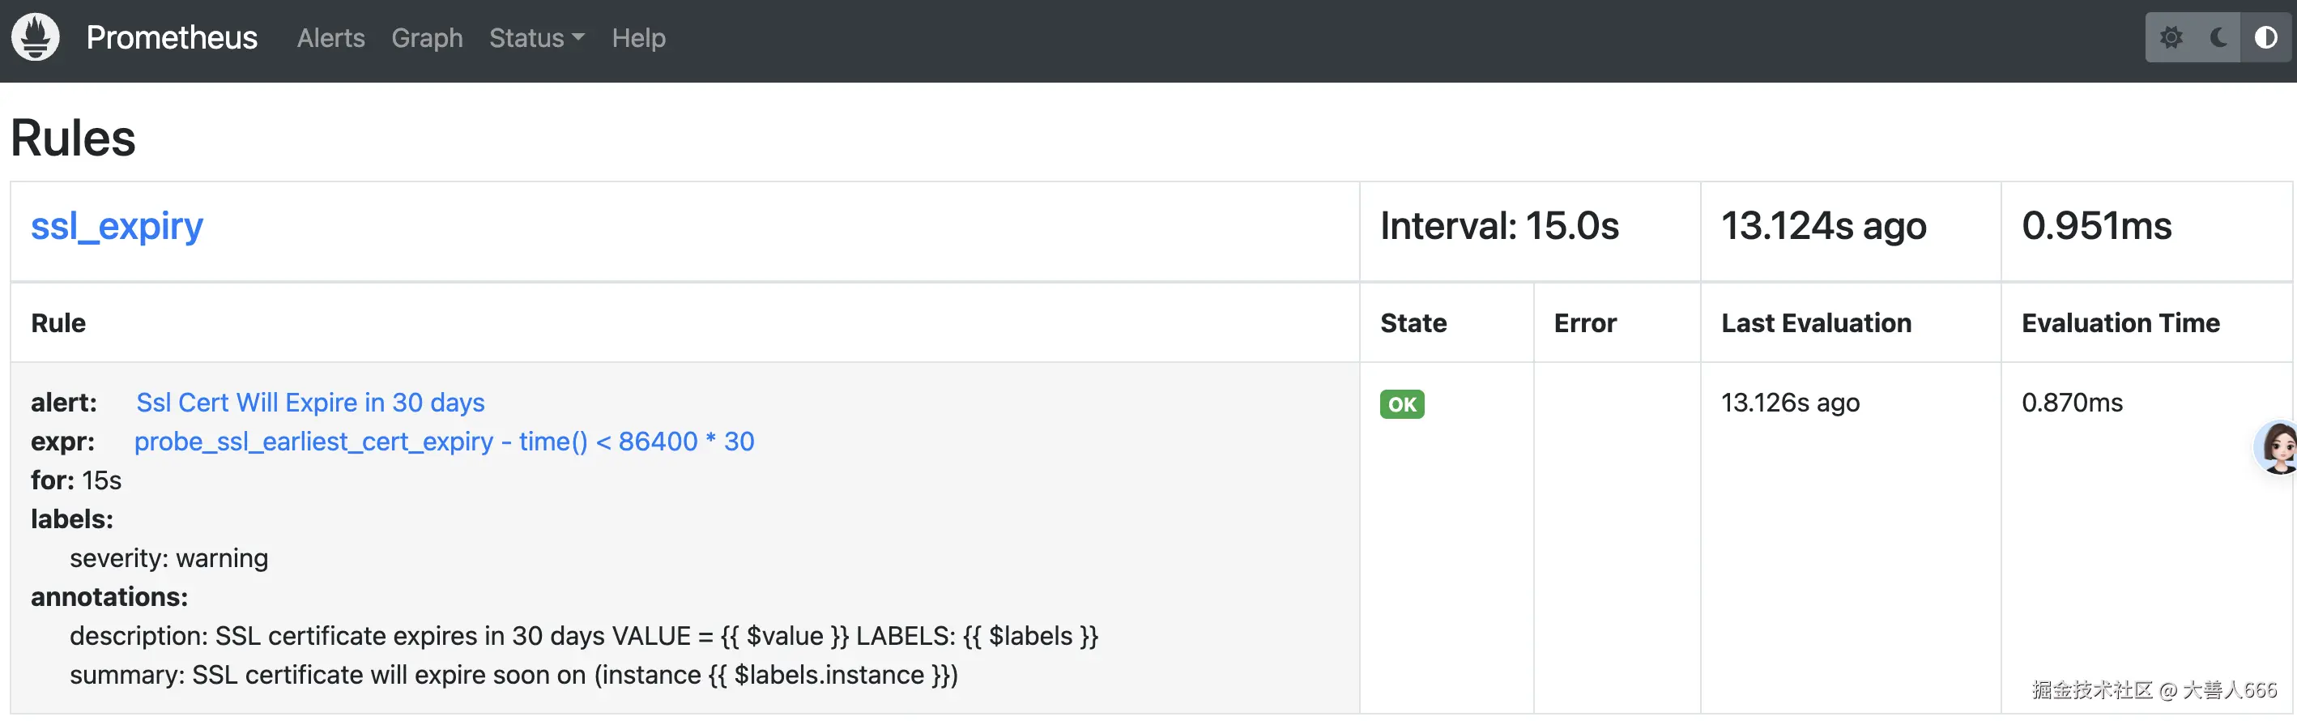Click the Last Evaluation column header

click(1815, 323)
